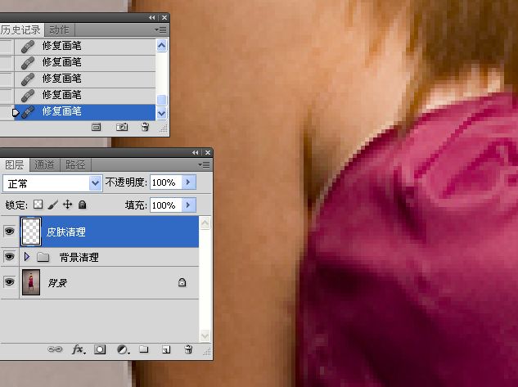
Task: Set history brush source on second 修复画笔 row
Action: pyautogui.click(x=7, y=63)
